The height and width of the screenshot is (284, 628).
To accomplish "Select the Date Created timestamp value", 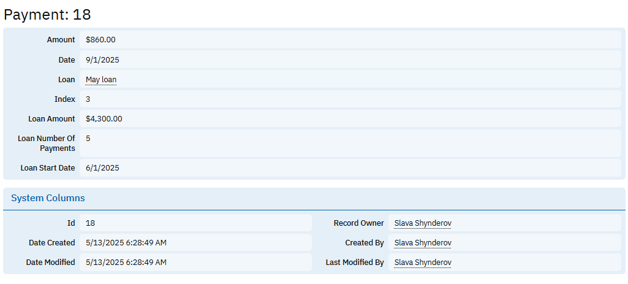I will pyautogui.click(x=126, y=243).
